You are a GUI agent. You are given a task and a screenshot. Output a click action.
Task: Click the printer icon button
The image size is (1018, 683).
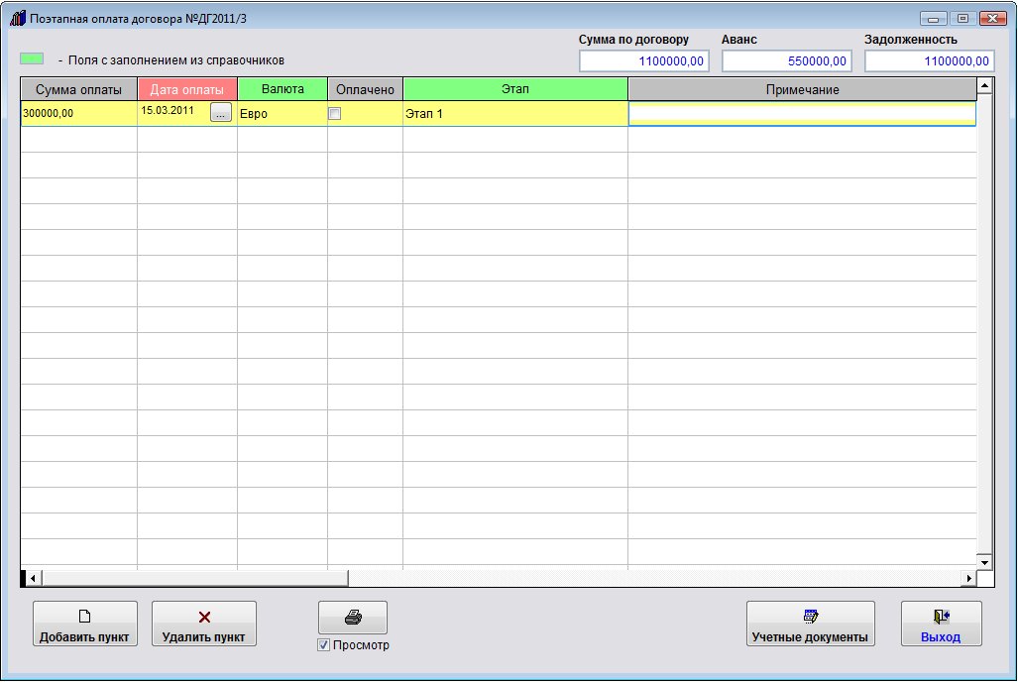[x=353, y=618]
